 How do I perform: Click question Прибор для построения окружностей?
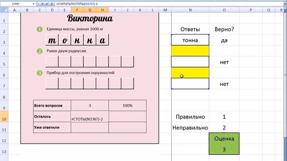pyautogui.click(x=80, y=72)
